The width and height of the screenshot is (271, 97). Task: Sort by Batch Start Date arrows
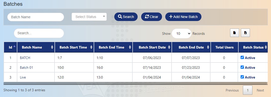tap(169, 47)
